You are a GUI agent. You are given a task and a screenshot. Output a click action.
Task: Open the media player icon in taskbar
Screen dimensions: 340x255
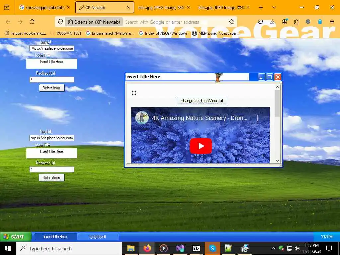coord(163,248)
